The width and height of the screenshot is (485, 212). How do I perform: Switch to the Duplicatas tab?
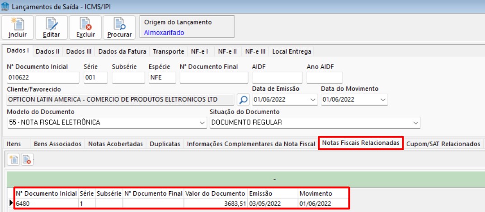point(165,144)
